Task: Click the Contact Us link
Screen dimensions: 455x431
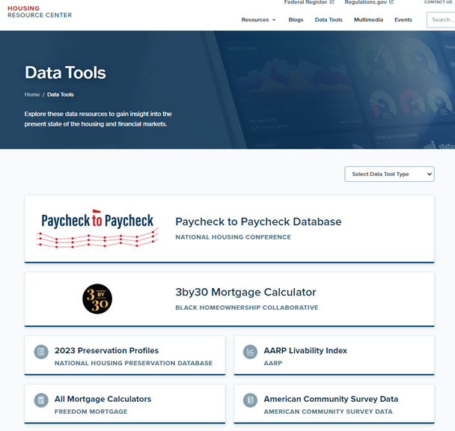Action: (438, 2)
